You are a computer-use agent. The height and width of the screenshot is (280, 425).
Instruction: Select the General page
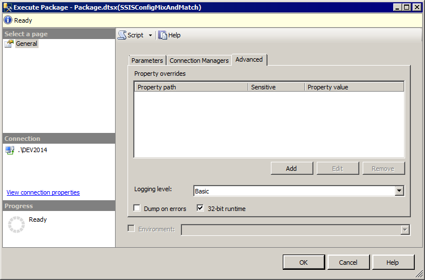click(x=26, y=44)
